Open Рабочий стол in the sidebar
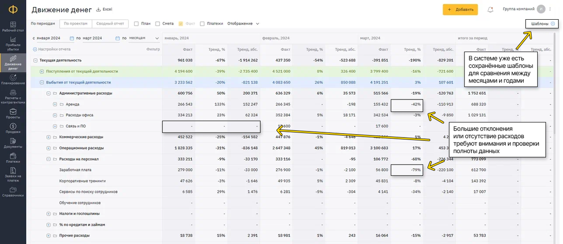This screenshot has height=244, width=563. 13,27
